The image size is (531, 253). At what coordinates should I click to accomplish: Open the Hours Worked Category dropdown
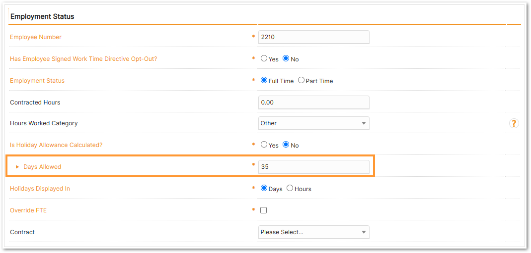pyautogui.click(x=313, y=123)
